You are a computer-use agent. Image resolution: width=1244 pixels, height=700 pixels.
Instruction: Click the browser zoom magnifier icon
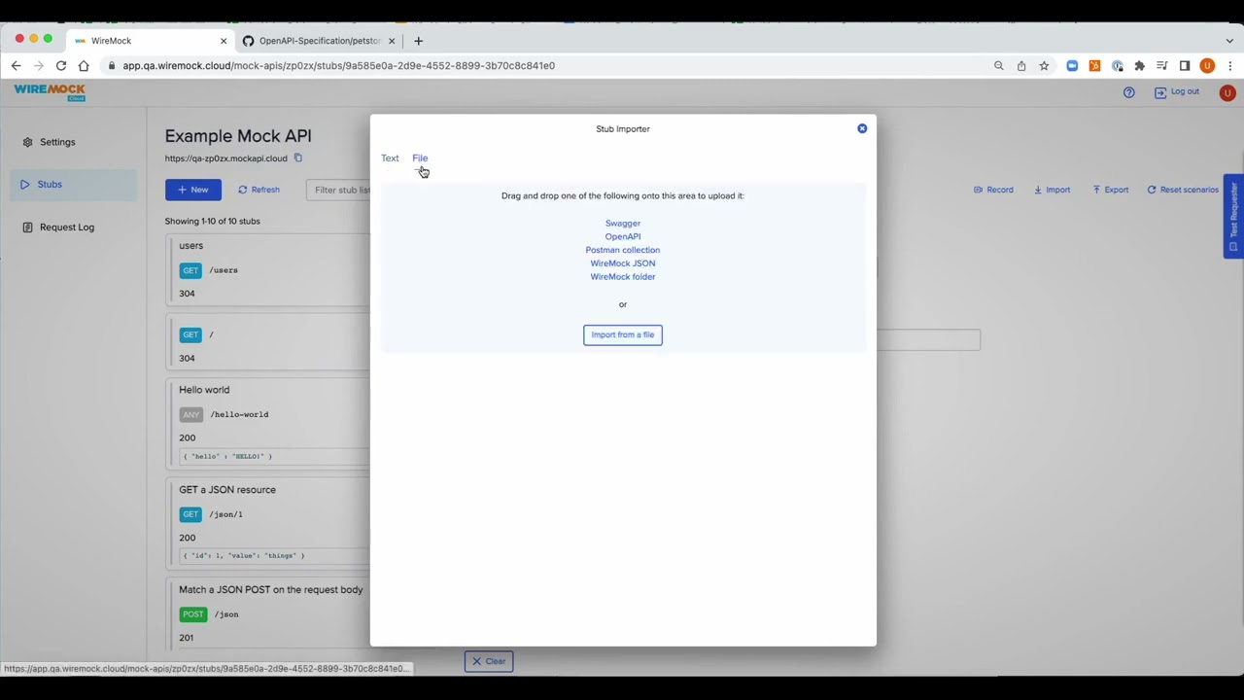point(998,66)
